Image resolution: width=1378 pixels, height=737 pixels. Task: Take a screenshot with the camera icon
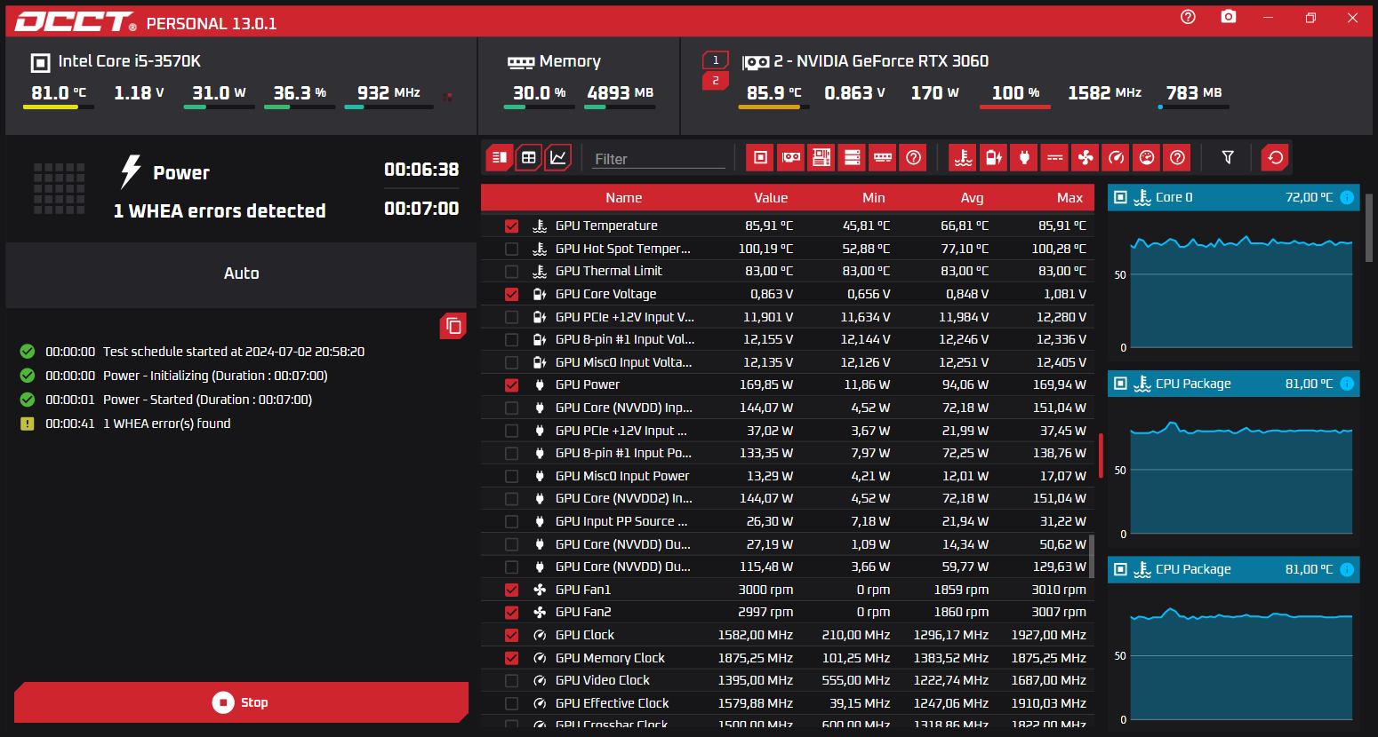point(1229,18)
